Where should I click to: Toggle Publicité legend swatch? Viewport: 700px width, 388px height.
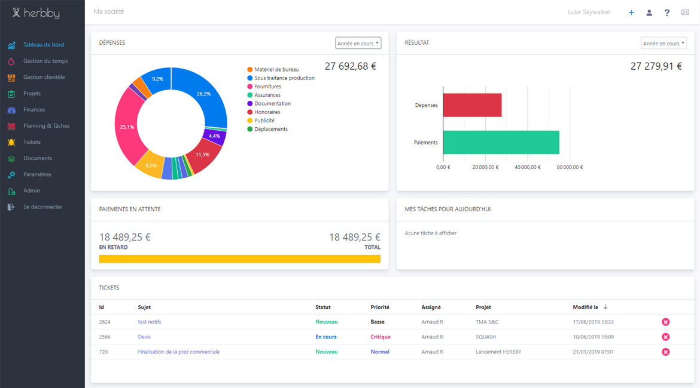[250, 120]
